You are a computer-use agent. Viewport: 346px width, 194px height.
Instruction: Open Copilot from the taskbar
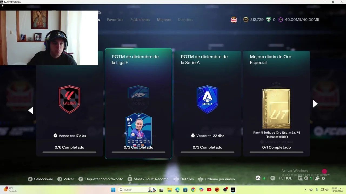click(x=201, y=190)
